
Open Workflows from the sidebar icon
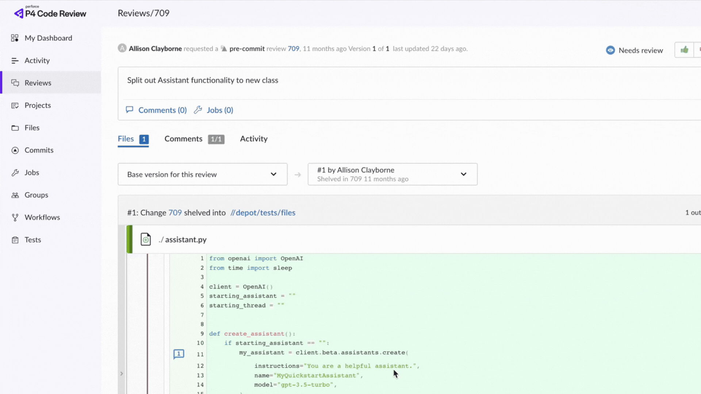point(15,217)
